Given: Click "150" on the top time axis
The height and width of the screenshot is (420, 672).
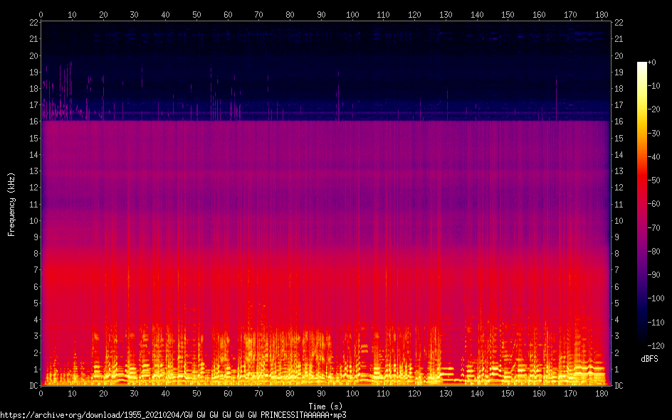Looking at the screenshot, I should [508, 14].
